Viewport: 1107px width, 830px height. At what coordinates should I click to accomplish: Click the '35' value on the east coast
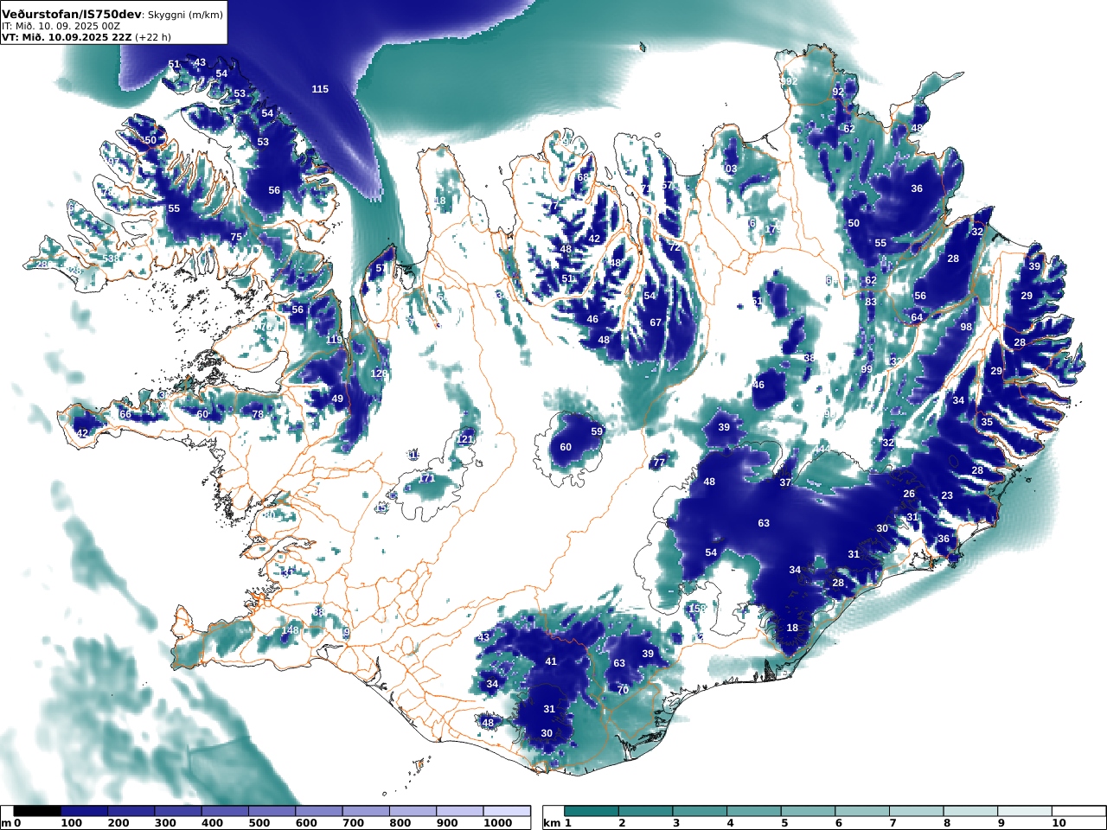tap(987, 422)
